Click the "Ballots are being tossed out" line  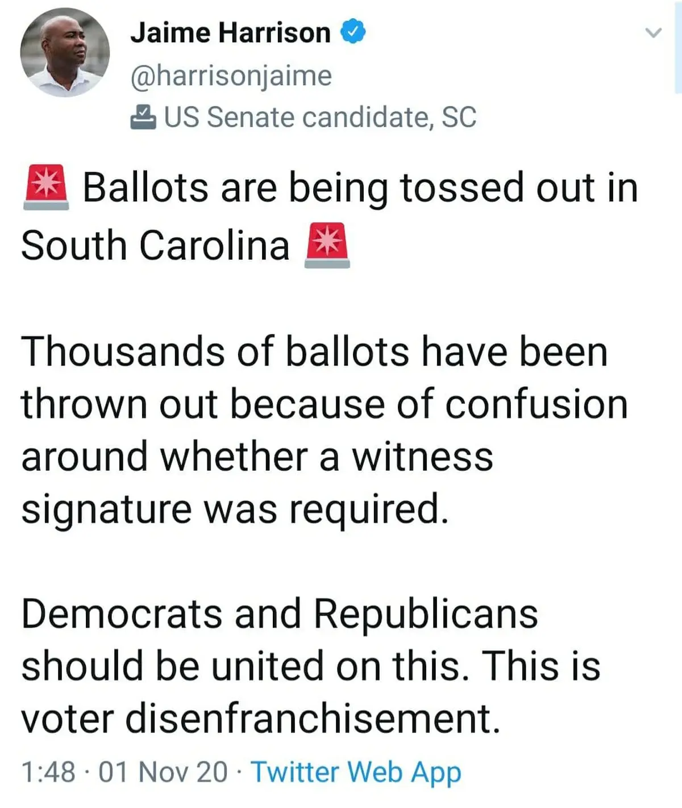(x=360, y=188)
